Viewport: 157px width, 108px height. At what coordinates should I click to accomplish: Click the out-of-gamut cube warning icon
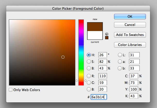(x=107, y=34)
